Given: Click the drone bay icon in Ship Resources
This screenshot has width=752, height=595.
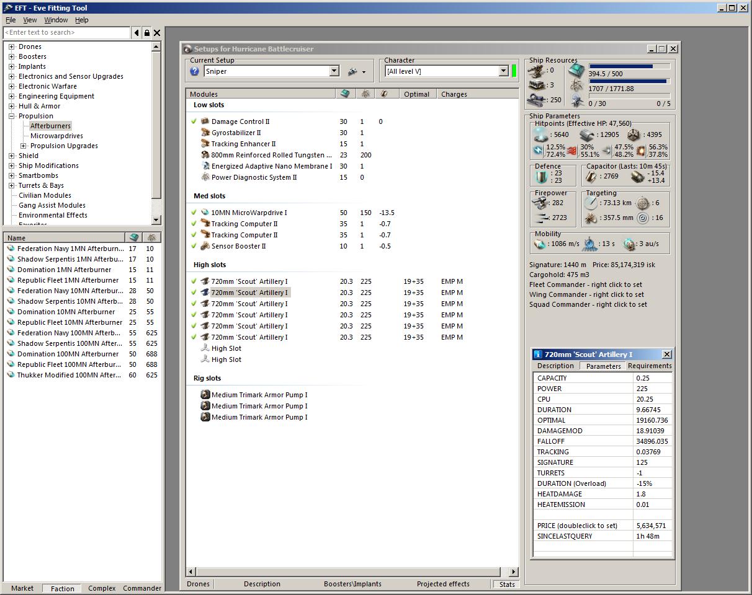Looking at the screenshot, I should point(576,100).
